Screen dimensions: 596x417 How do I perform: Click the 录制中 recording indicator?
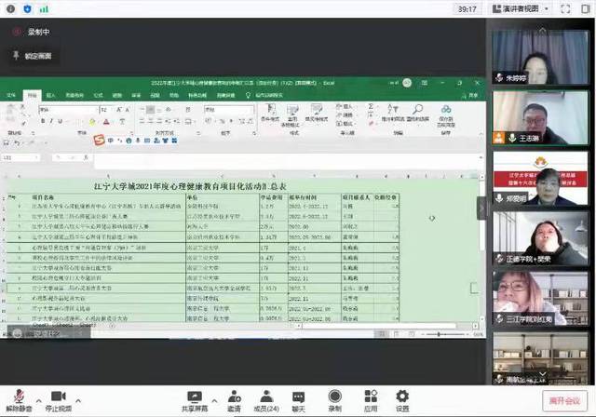31,32
